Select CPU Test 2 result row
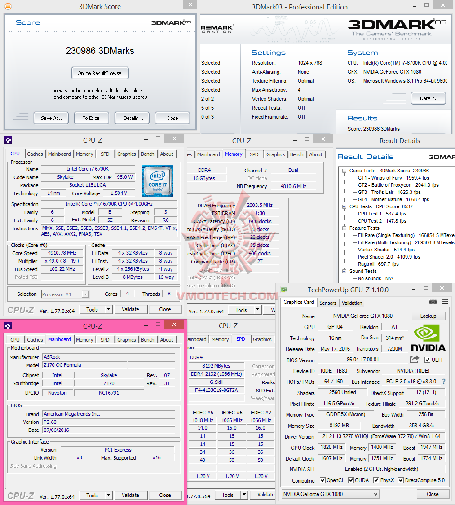455x505 pixels. (382, 221)
